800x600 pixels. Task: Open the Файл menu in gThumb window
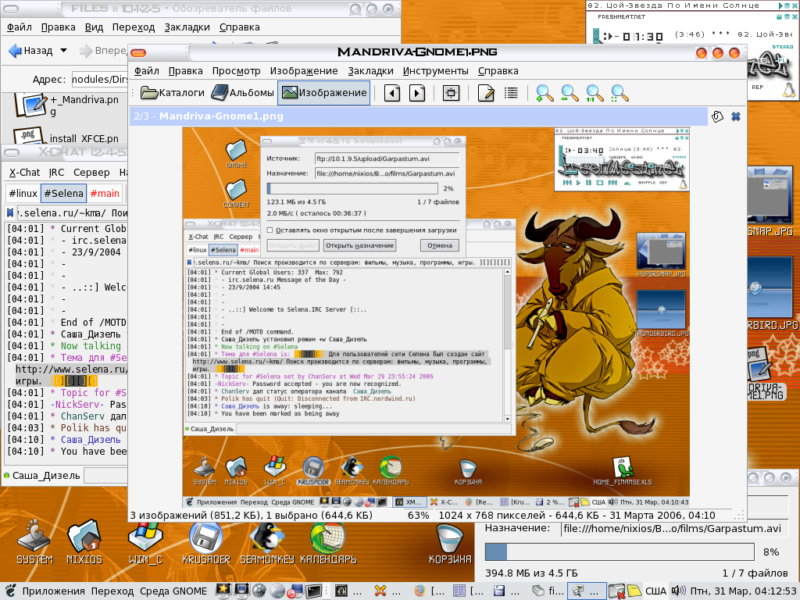click(x=147, y=71)
